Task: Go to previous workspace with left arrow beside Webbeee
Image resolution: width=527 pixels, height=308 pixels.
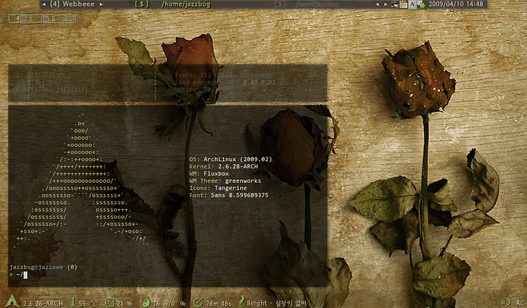Action: (x=44, y=4)
